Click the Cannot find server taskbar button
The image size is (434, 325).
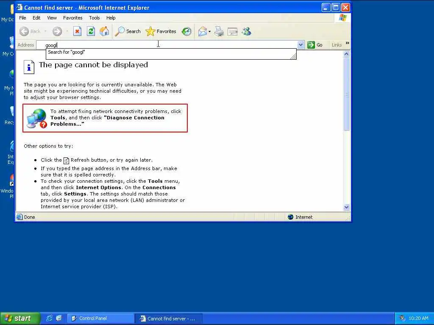(x=169, y=319)
